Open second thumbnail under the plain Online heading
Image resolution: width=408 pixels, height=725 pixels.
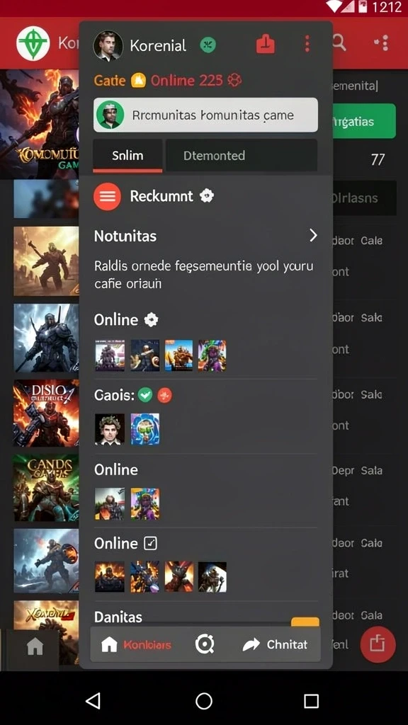pyautogui.click(x=144, y=504)
